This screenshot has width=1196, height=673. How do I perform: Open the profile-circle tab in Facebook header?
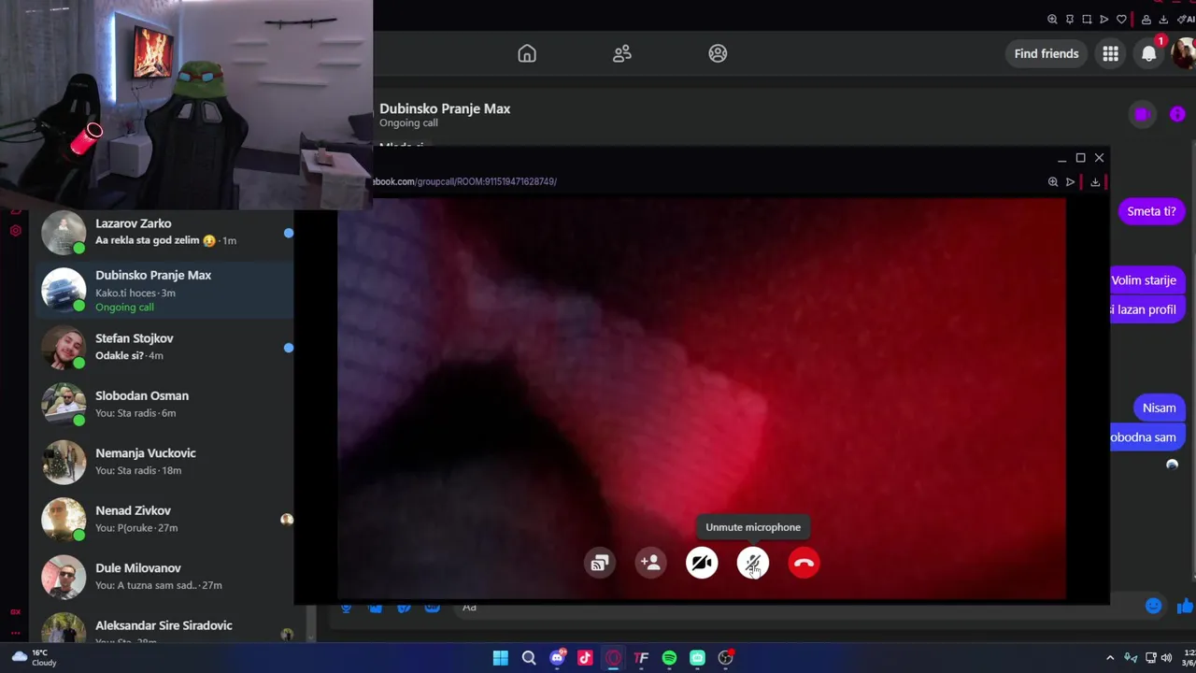click(x=718, y=53)
